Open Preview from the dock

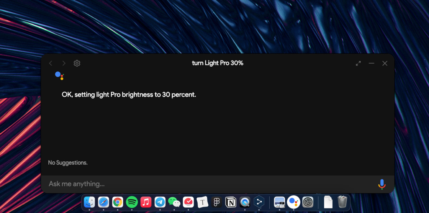tap(279, 202)
